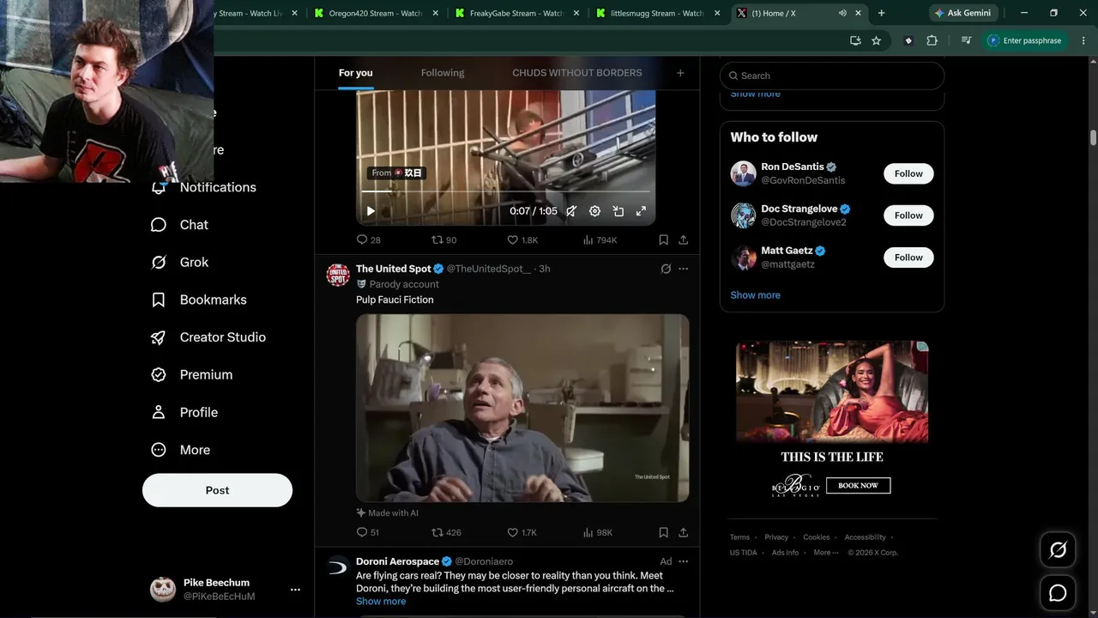1098x618 pixels.
Task: Open more options on The United Spot post
Action: tap(684, 269)
